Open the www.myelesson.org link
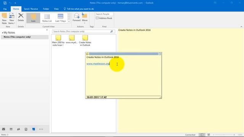Viewport: 244px width, 137px height. click(x=98, y=64)
